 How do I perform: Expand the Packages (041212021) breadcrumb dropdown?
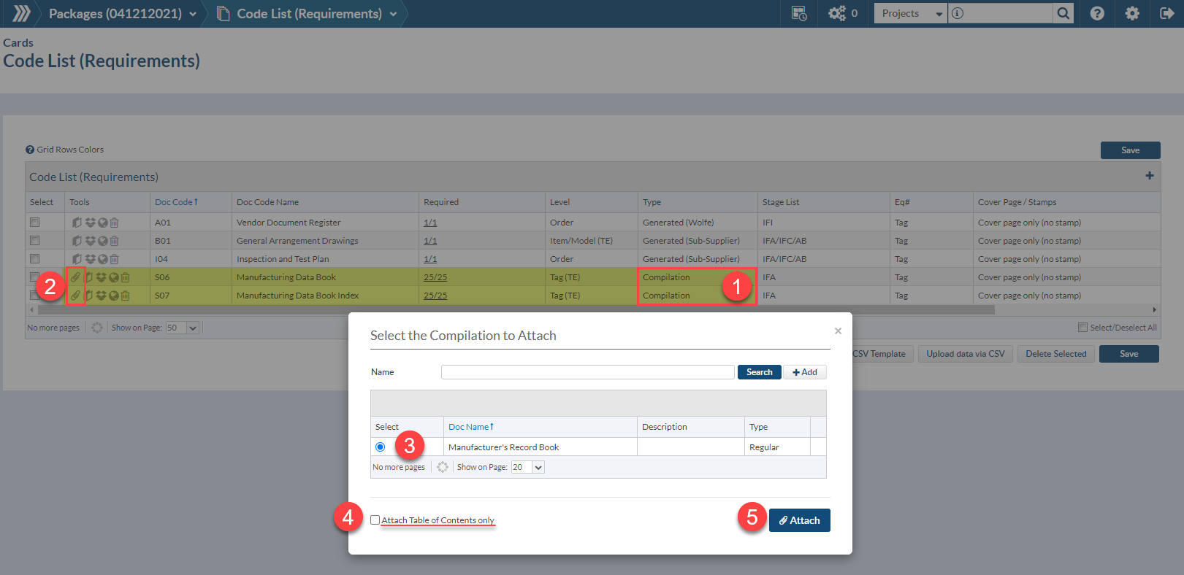[193, 14]
